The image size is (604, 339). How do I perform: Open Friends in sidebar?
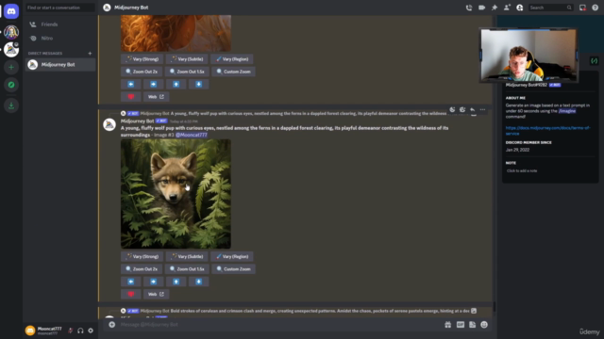(60, 24)
